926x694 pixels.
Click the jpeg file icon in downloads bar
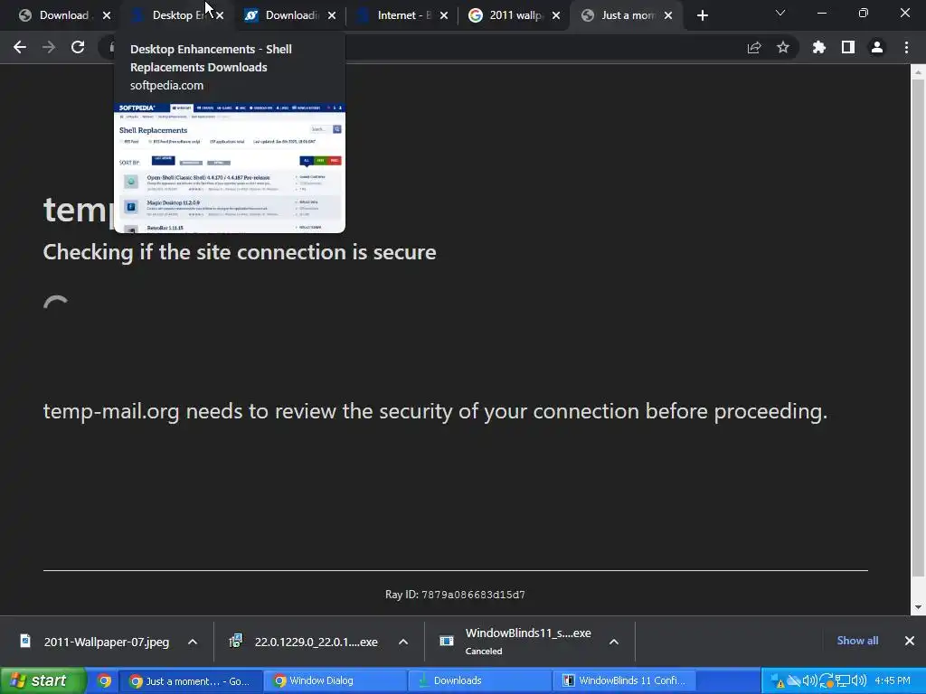coord(25,641)
